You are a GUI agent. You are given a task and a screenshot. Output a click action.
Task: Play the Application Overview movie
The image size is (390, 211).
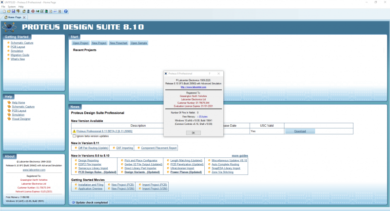coord(90,189)
